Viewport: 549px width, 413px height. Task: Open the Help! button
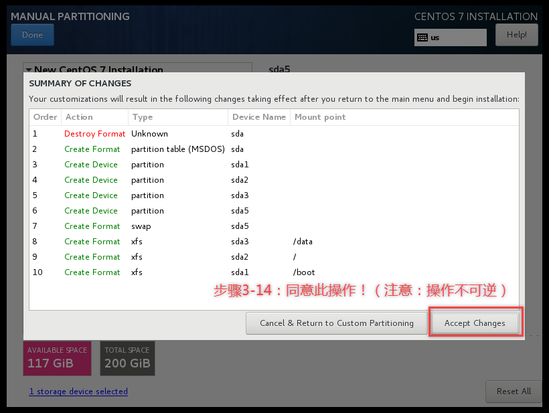click(x=516, y=35)
